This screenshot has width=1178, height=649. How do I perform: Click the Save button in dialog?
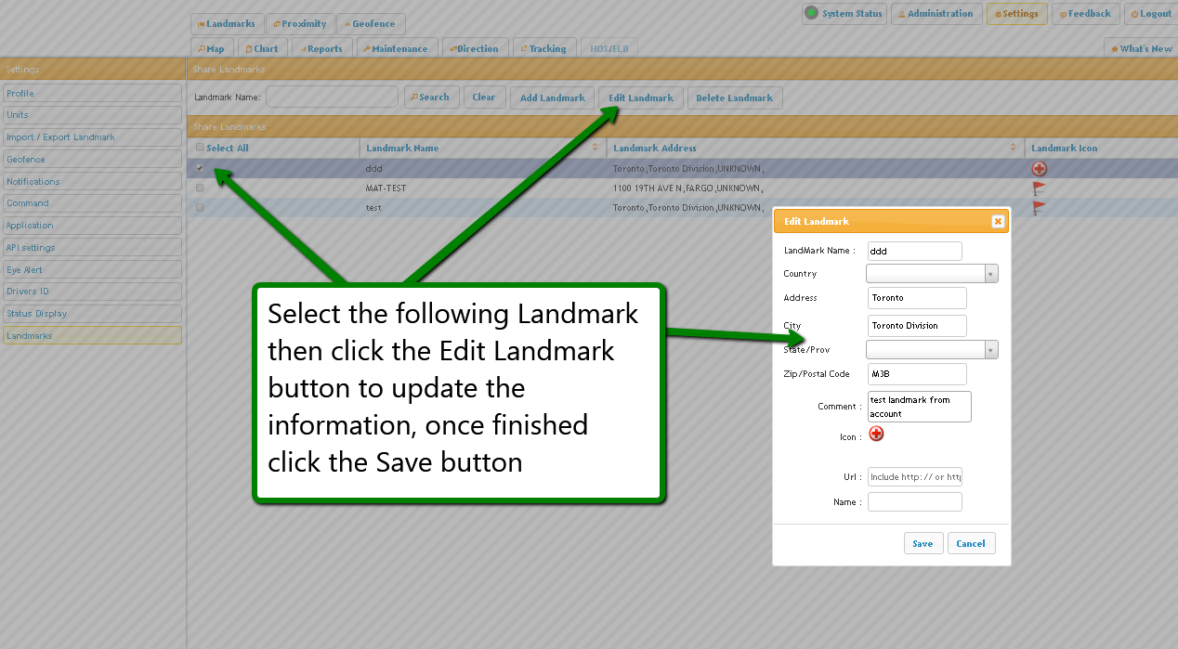[923, 543]
